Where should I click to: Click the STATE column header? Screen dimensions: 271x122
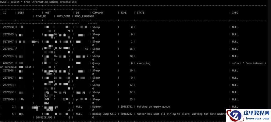141,13
